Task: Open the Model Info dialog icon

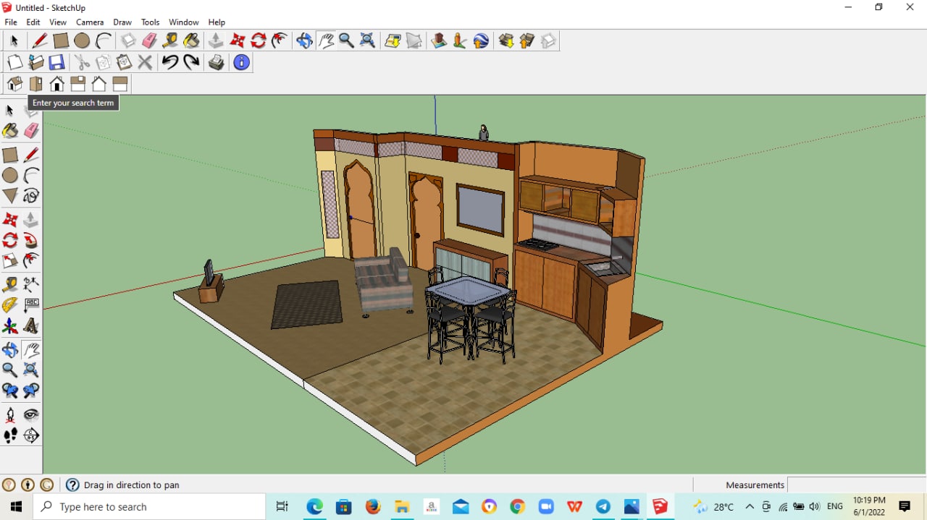Action: point(241,63)
